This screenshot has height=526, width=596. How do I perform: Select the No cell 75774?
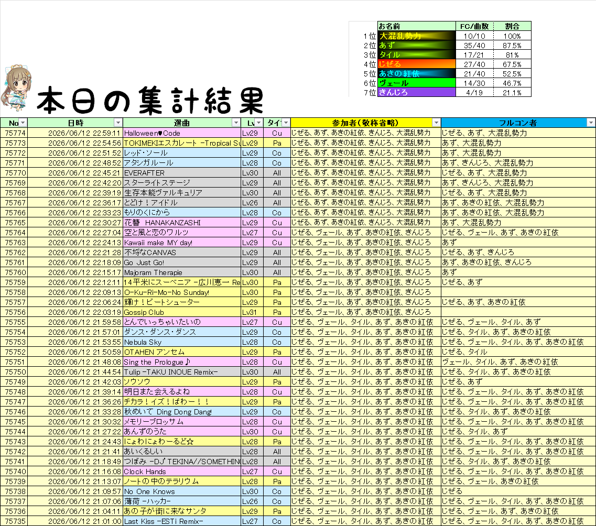pyautogui.click(x=15, y=133)
